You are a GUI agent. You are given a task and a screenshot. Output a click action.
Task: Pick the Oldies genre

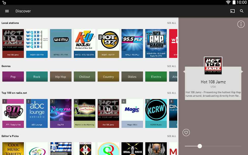point(132,77)
